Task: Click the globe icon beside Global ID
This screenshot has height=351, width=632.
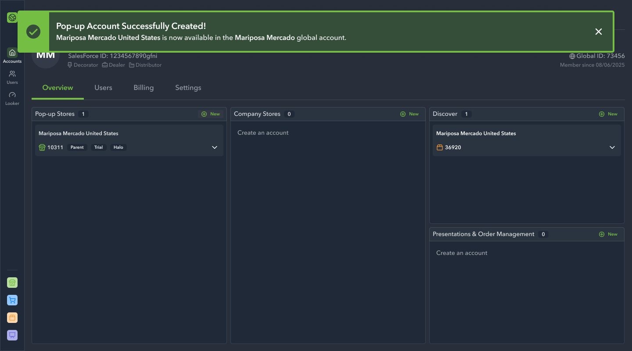Action: (572, 56)
